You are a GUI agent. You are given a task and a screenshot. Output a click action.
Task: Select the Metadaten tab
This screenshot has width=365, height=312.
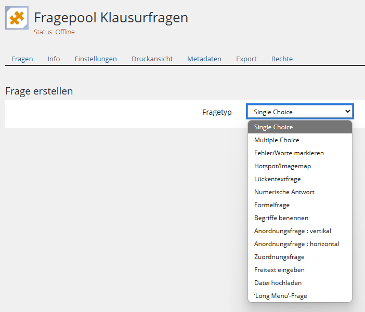click(x=204, y=59)
